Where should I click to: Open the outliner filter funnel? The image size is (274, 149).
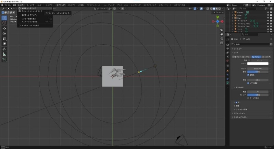pos(266,9)
